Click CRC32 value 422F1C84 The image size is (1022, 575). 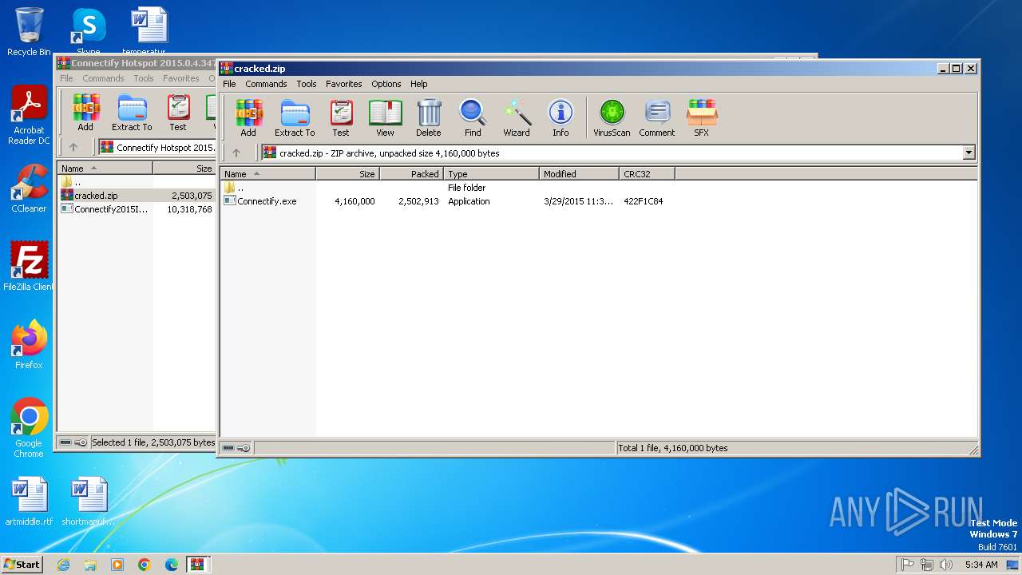(643, 201)
